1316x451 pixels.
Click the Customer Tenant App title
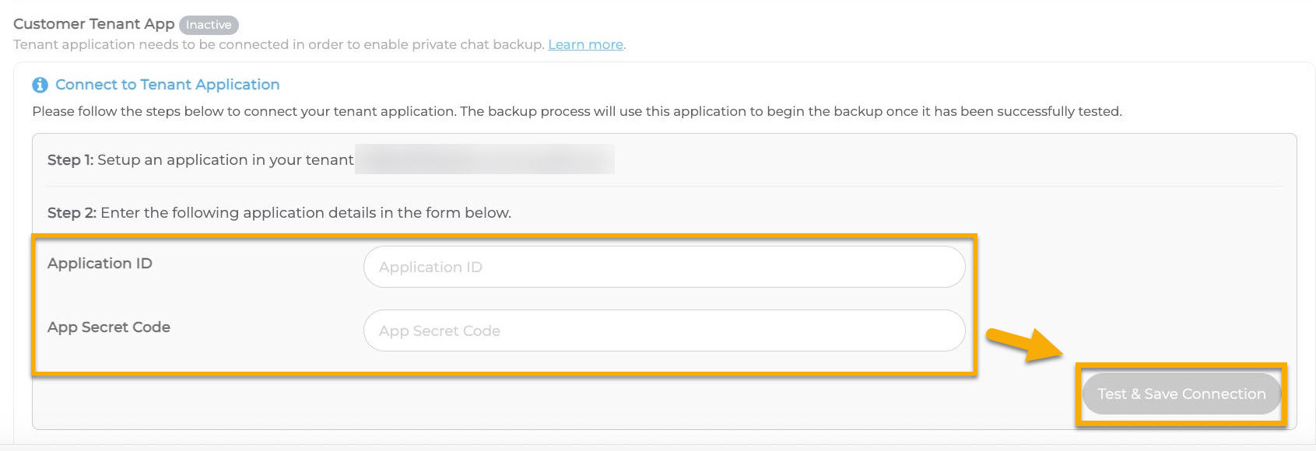point(93,24)
